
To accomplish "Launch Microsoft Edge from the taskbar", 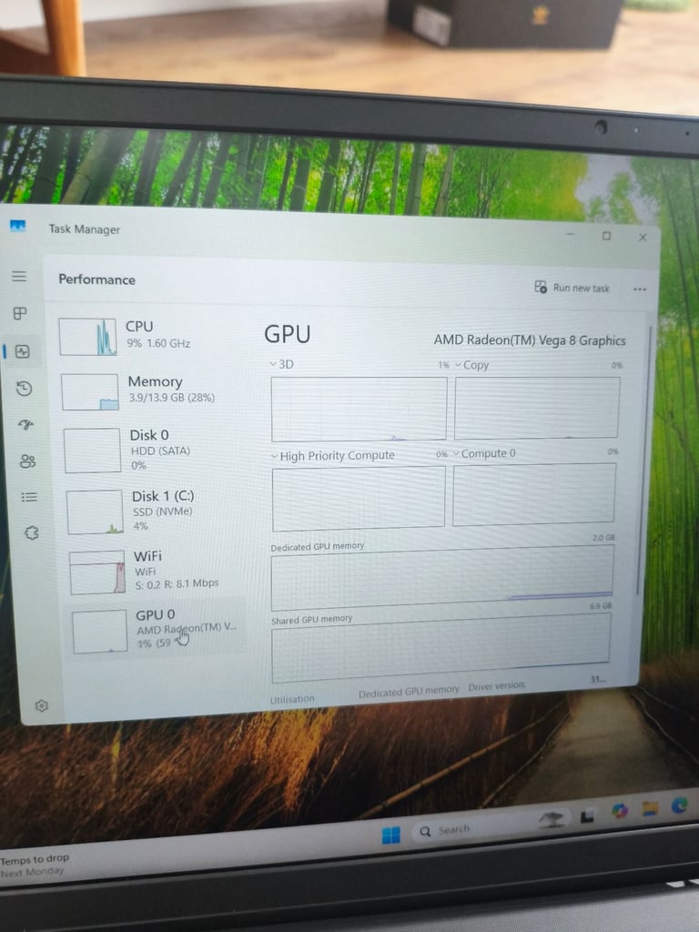I will [x=679, y=805].
